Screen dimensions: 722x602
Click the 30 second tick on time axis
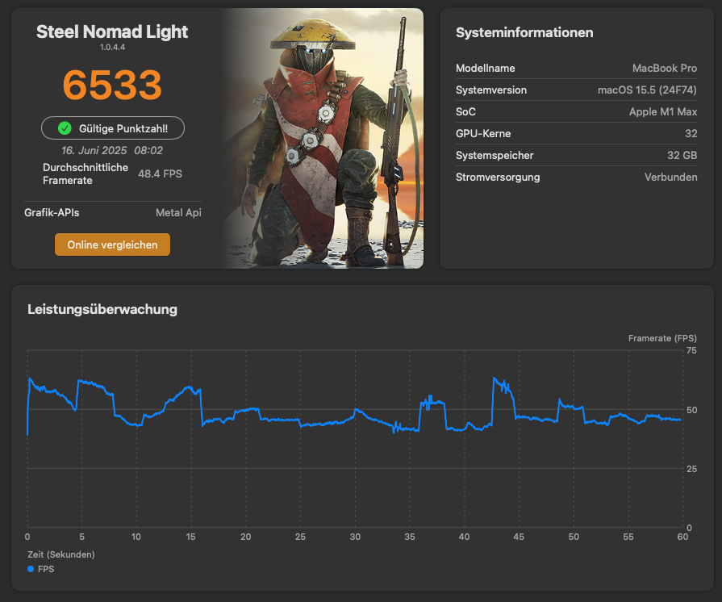(x=355, y=537)
